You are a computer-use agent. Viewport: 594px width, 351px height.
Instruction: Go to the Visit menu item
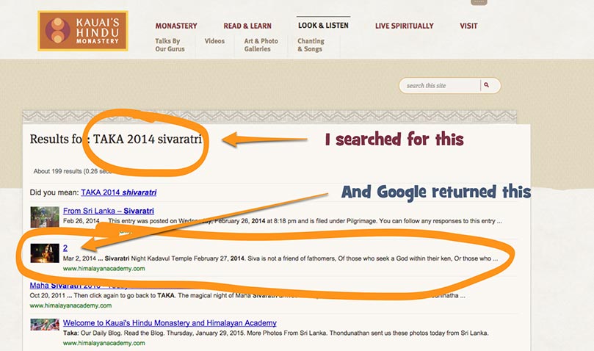point(468,26)
